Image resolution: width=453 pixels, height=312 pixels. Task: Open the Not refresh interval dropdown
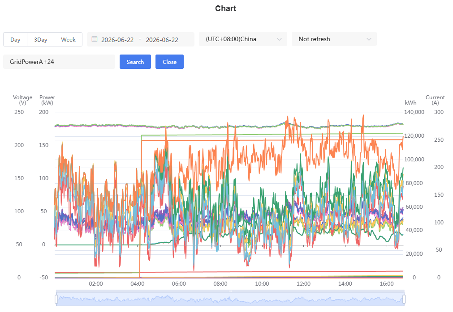pos(334,39)
